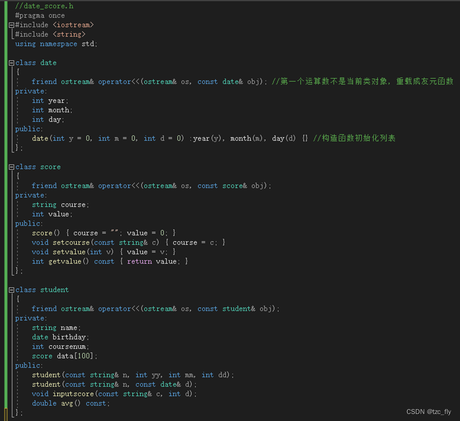Click the inputscore function declaration
460x421 pixels.
point(114,394)
